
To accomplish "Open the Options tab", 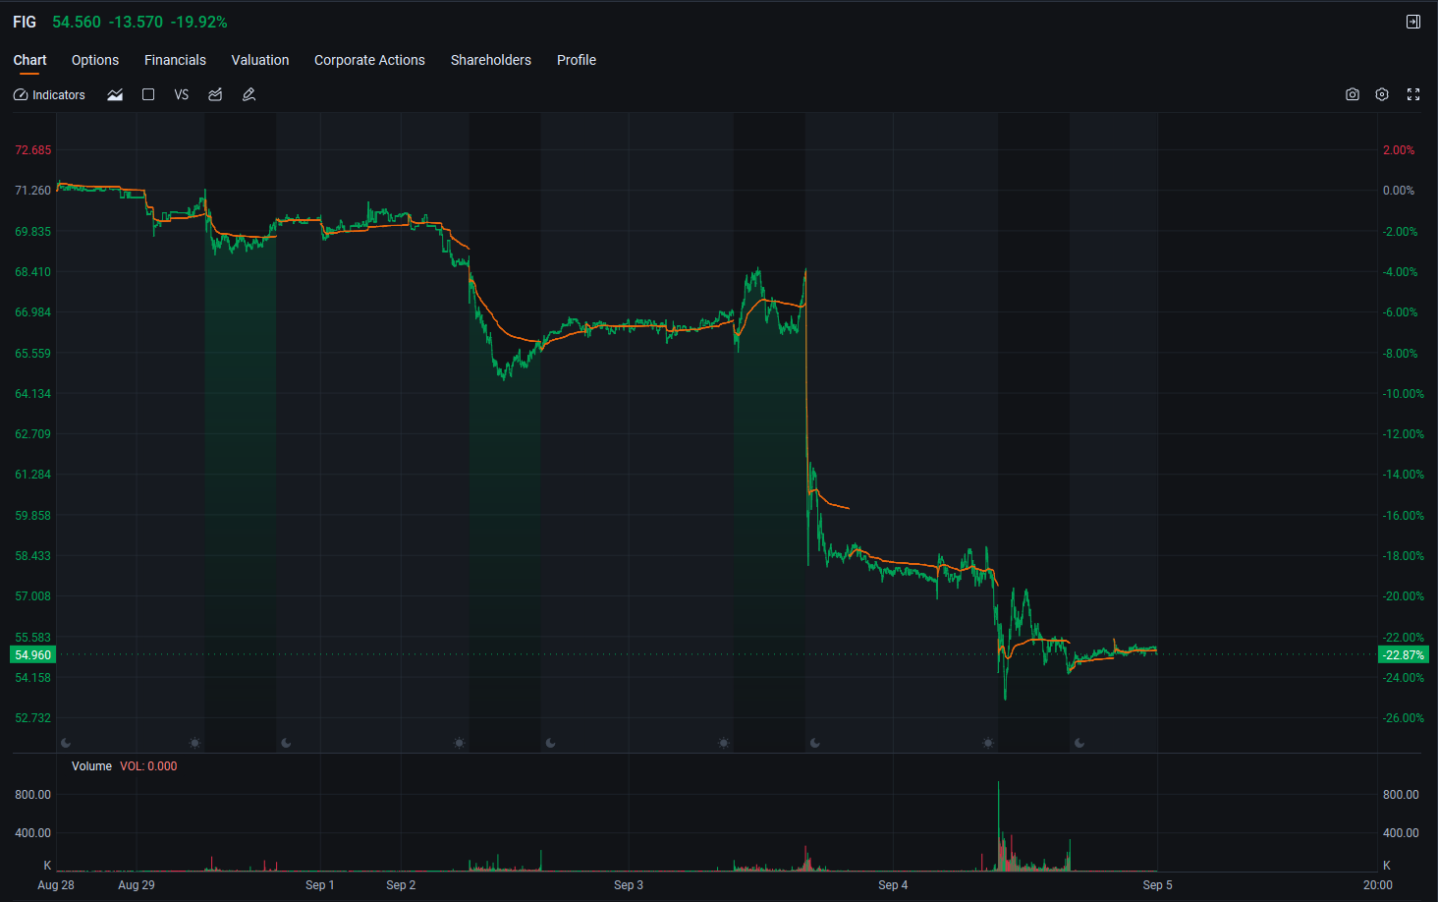I will coord(95,60).
